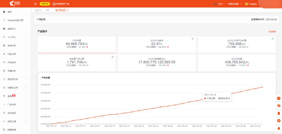Expand the 广告分析 menu chevron
The height and width of the screenshot is (134, 282).
click(x=26, y=105)
